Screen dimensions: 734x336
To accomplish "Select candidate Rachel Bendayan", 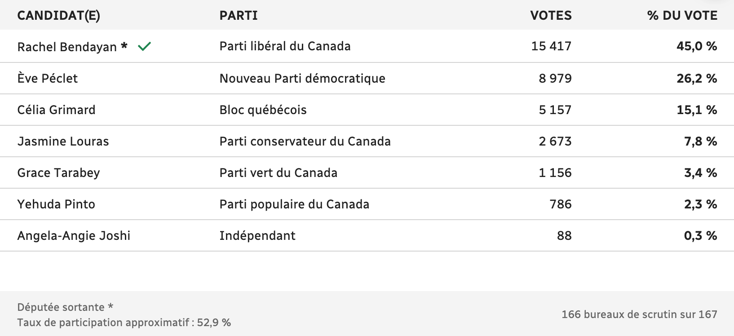I will tap(67, 47).
